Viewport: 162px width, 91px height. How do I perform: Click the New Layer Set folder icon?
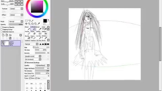coord(10,35)
